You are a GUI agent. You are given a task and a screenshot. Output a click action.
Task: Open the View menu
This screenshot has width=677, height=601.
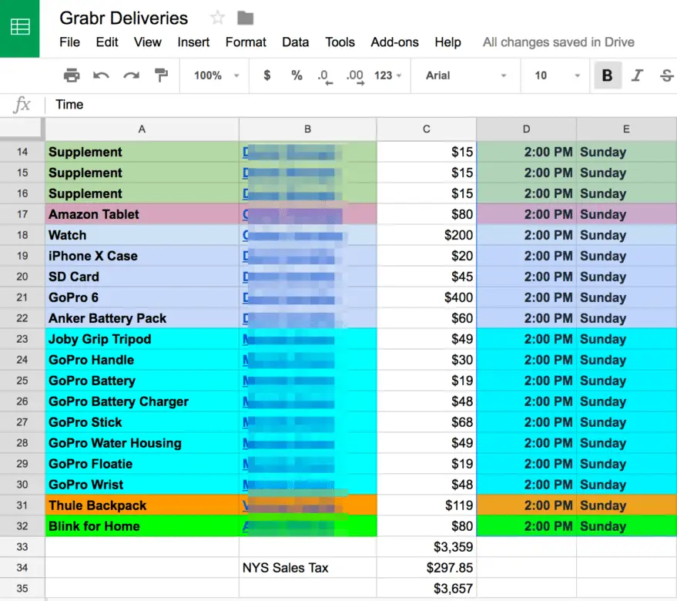coord(148,42)
